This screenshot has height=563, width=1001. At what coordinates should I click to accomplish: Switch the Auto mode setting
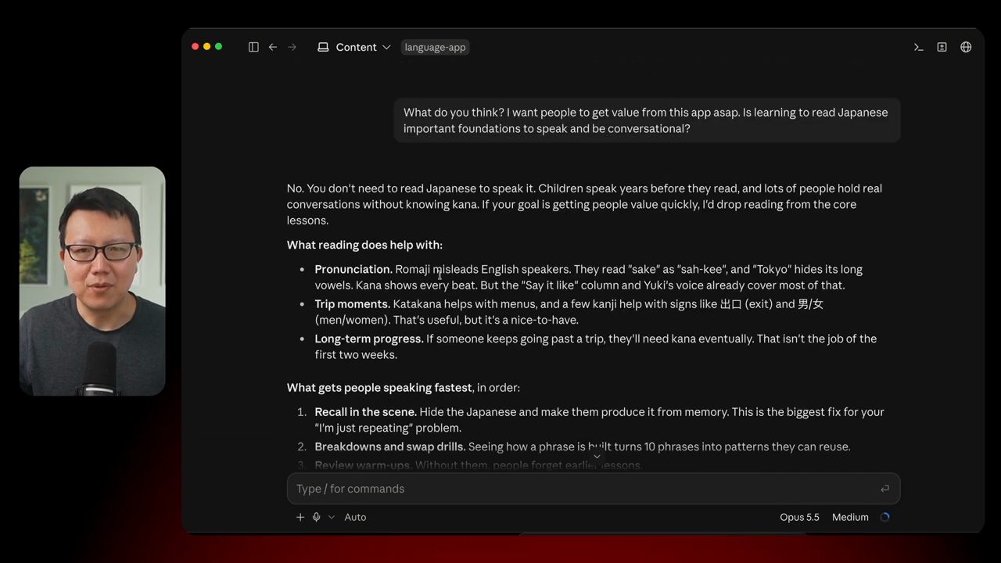point(355,517)
